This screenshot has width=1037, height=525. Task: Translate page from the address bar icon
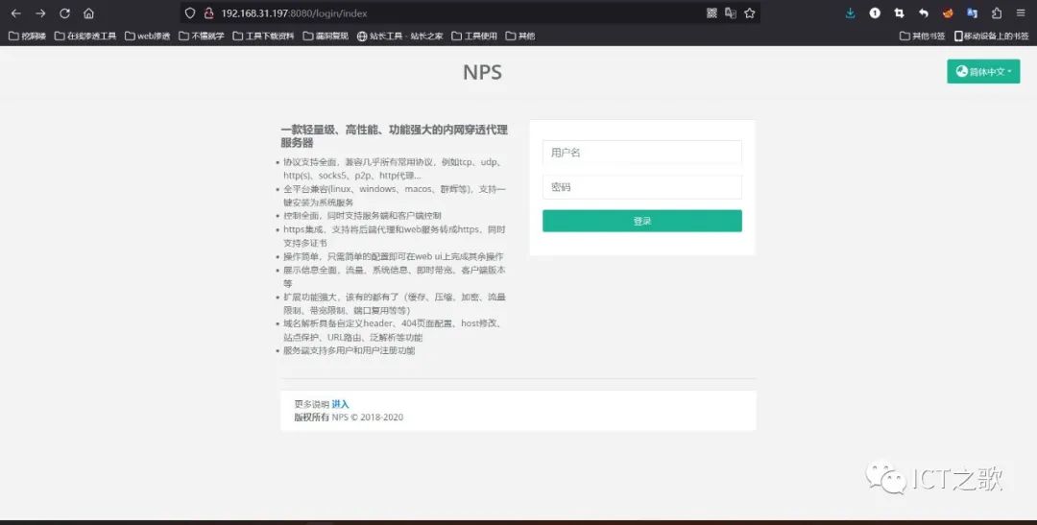click(731, 13)
